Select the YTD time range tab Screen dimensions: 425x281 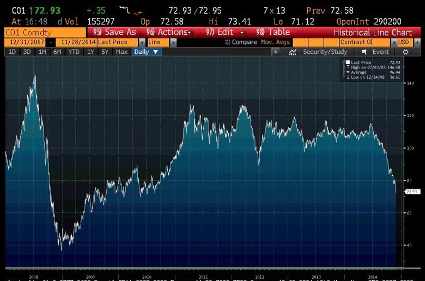pyautogui.click(x=74, y=52)
